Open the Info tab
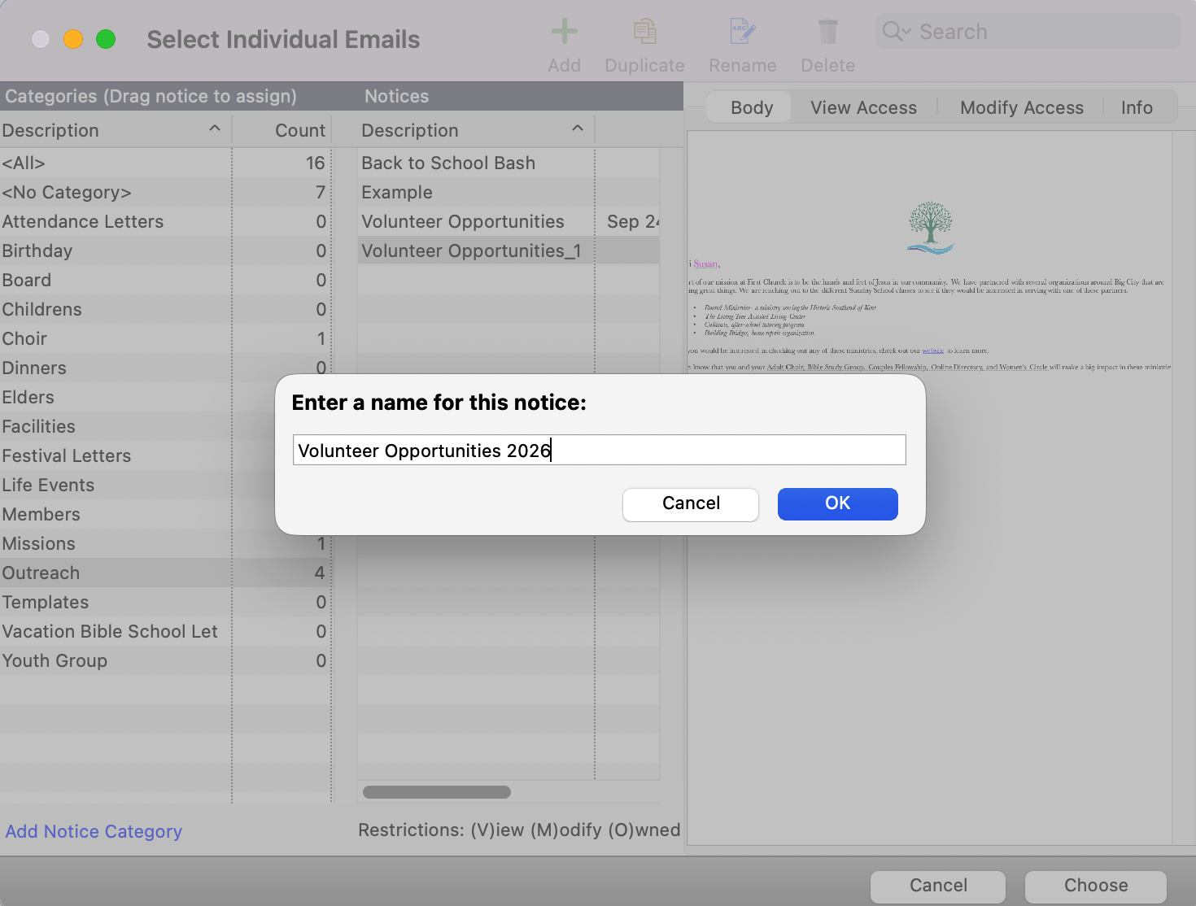Screen dimensions: 1196x906 click(x=1137, y=107)
